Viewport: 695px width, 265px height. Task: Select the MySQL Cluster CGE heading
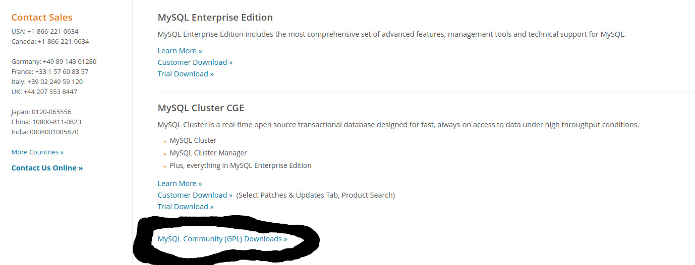coord(201,108)
